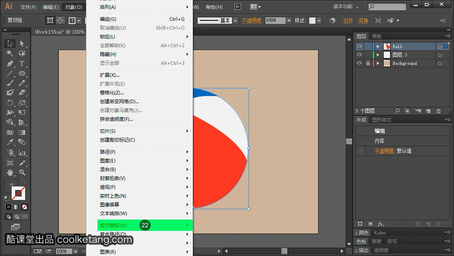Switch to the 图形样式 tab
The width and height of the screenshot is (454, 256).
[x=382, y=120]
